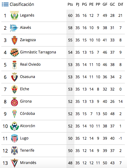Click Leganés points value 60
This screenshot has width=127, height=168.
(x=70, y=15)
